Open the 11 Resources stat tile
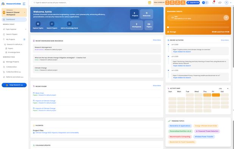 147,14
